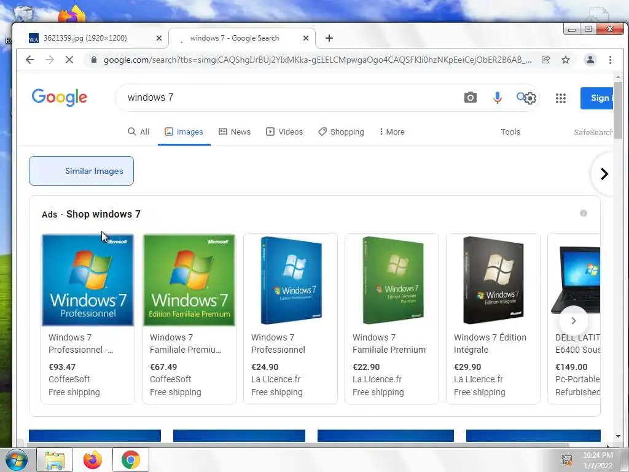Open the €93.47 Windows 7 Professionnel ad

88,318
